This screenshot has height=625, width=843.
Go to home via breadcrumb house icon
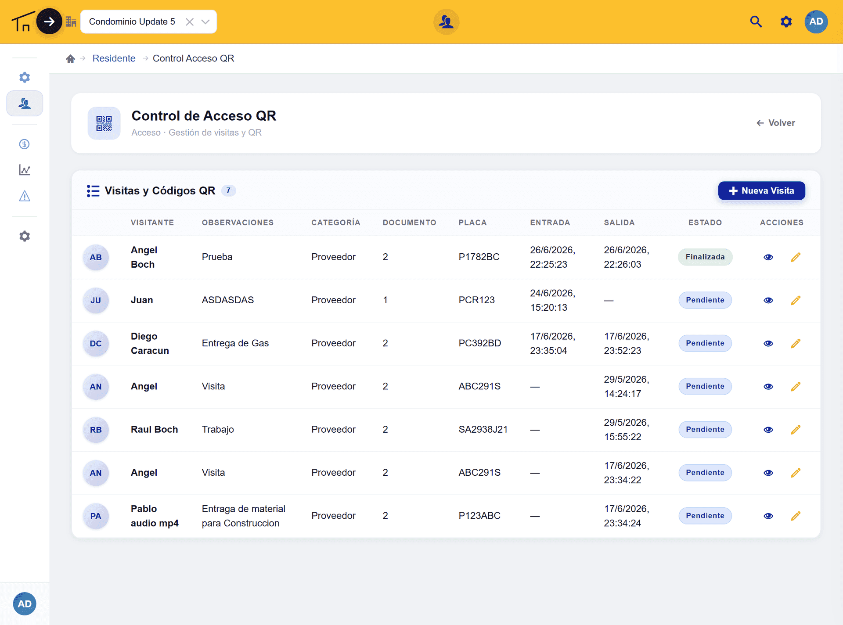(x=70, y=58)
